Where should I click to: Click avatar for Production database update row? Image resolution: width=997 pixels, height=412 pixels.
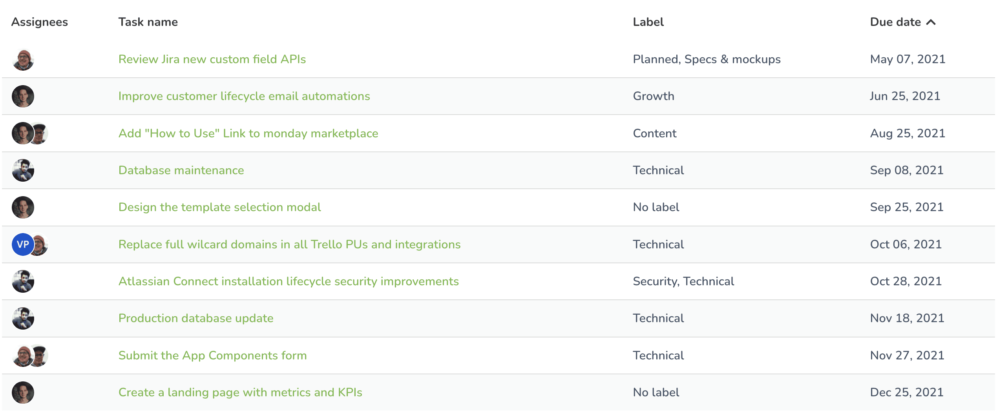pos(23,318)
